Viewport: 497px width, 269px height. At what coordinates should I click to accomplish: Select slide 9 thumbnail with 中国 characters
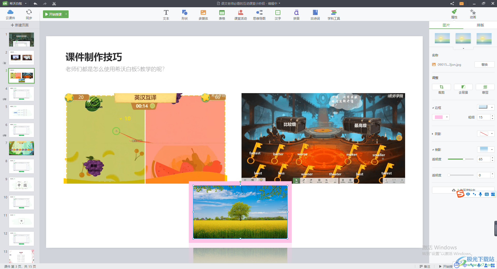pyautogui.click(x=21, y=184)
